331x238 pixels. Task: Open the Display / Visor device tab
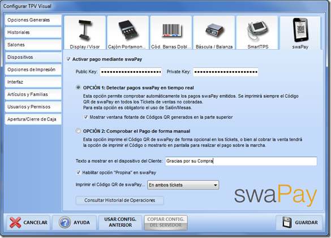click(85, 33)
